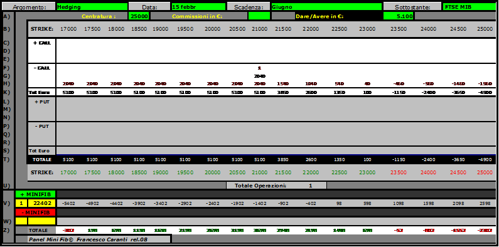This screenshot has width=499, height=247.
Task: Click the + MINIFIB green label
Action: [35, 194]
